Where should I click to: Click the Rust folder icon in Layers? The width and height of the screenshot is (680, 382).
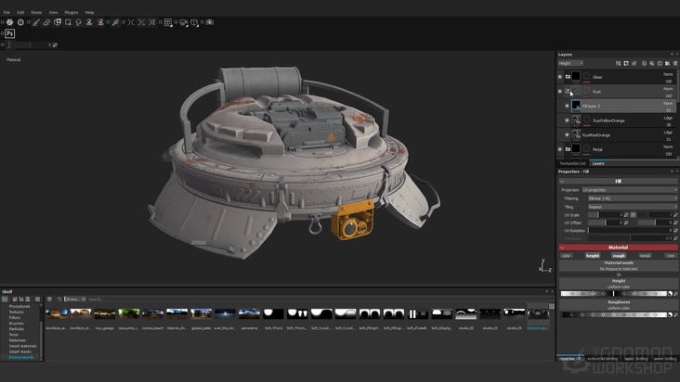point(568,91)
